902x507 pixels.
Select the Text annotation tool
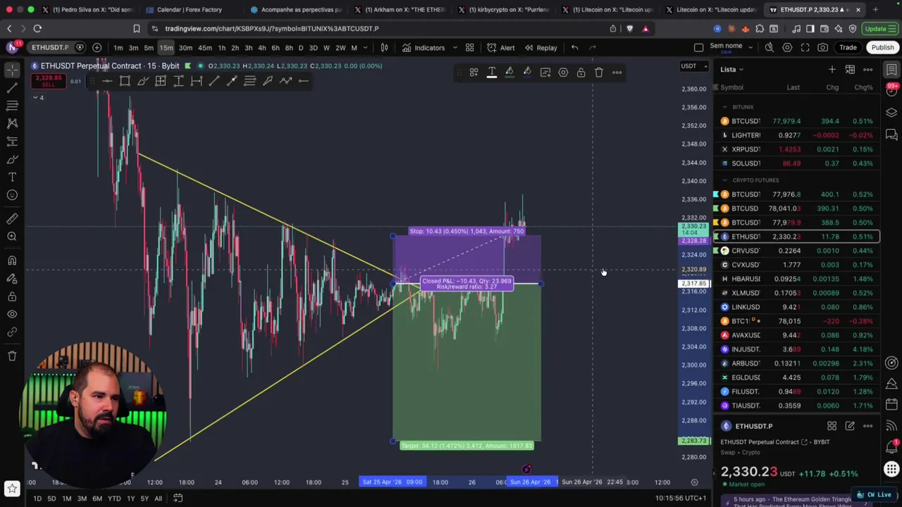(x=12, y=177)
